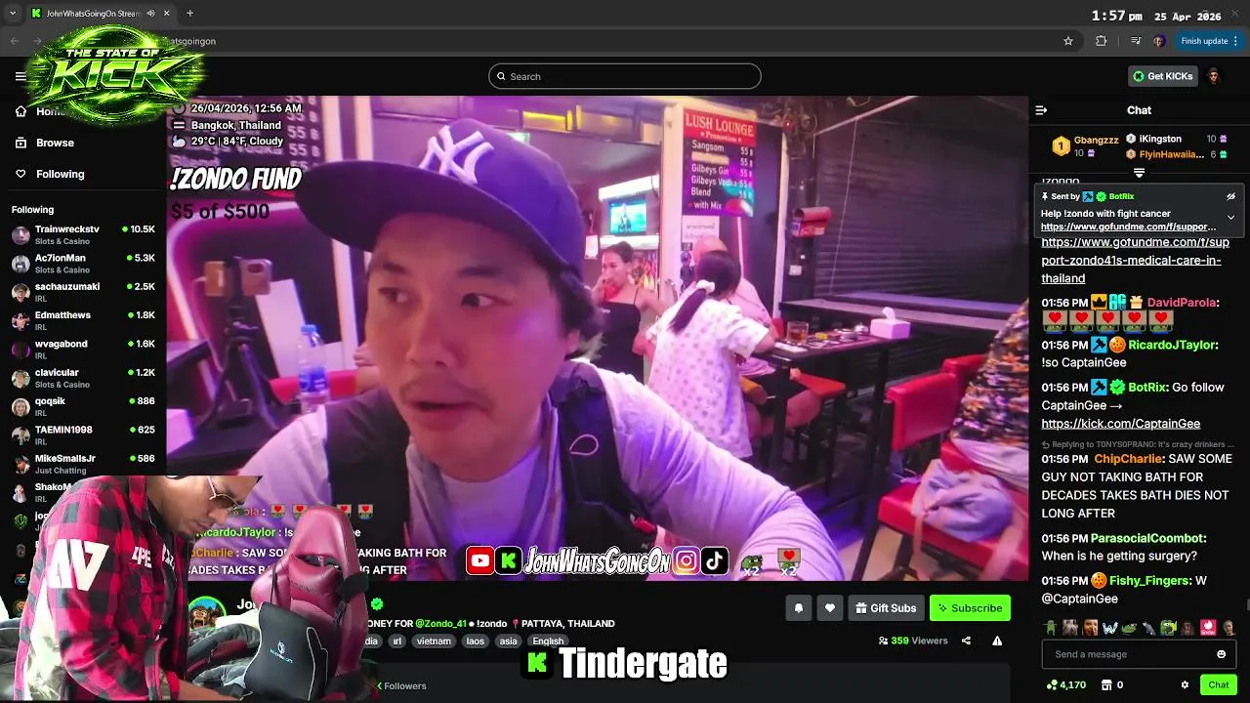The image size is (1250, 703).
Task: Open browser extensions puzzle icon
Action: [x=1102, y=41]
